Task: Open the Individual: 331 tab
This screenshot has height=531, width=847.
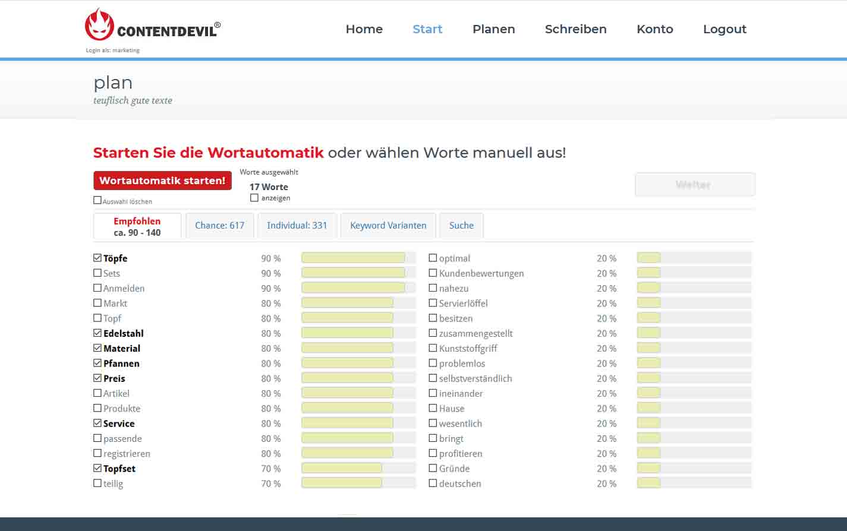Action: tap(297, 226)
